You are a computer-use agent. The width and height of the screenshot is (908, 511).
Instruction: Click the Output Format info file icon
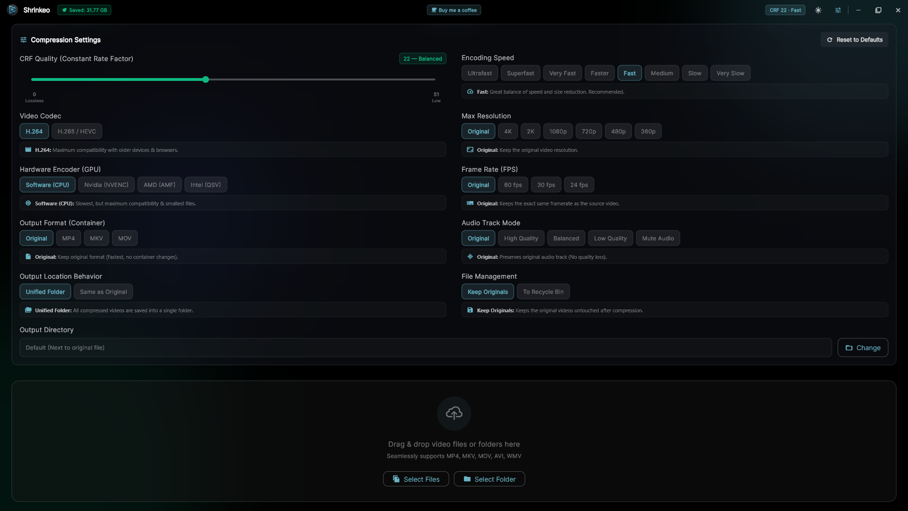tap(28, 256)
